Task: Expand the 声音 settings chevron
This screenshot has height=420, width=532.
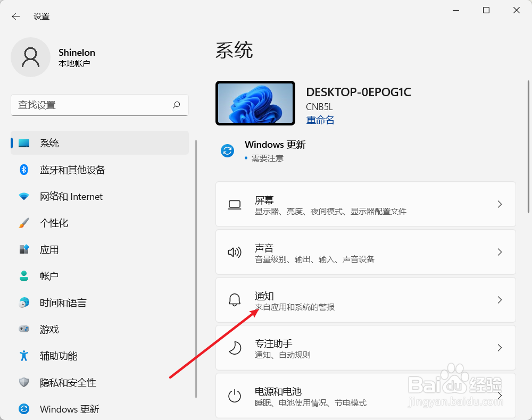Action: 500,252
